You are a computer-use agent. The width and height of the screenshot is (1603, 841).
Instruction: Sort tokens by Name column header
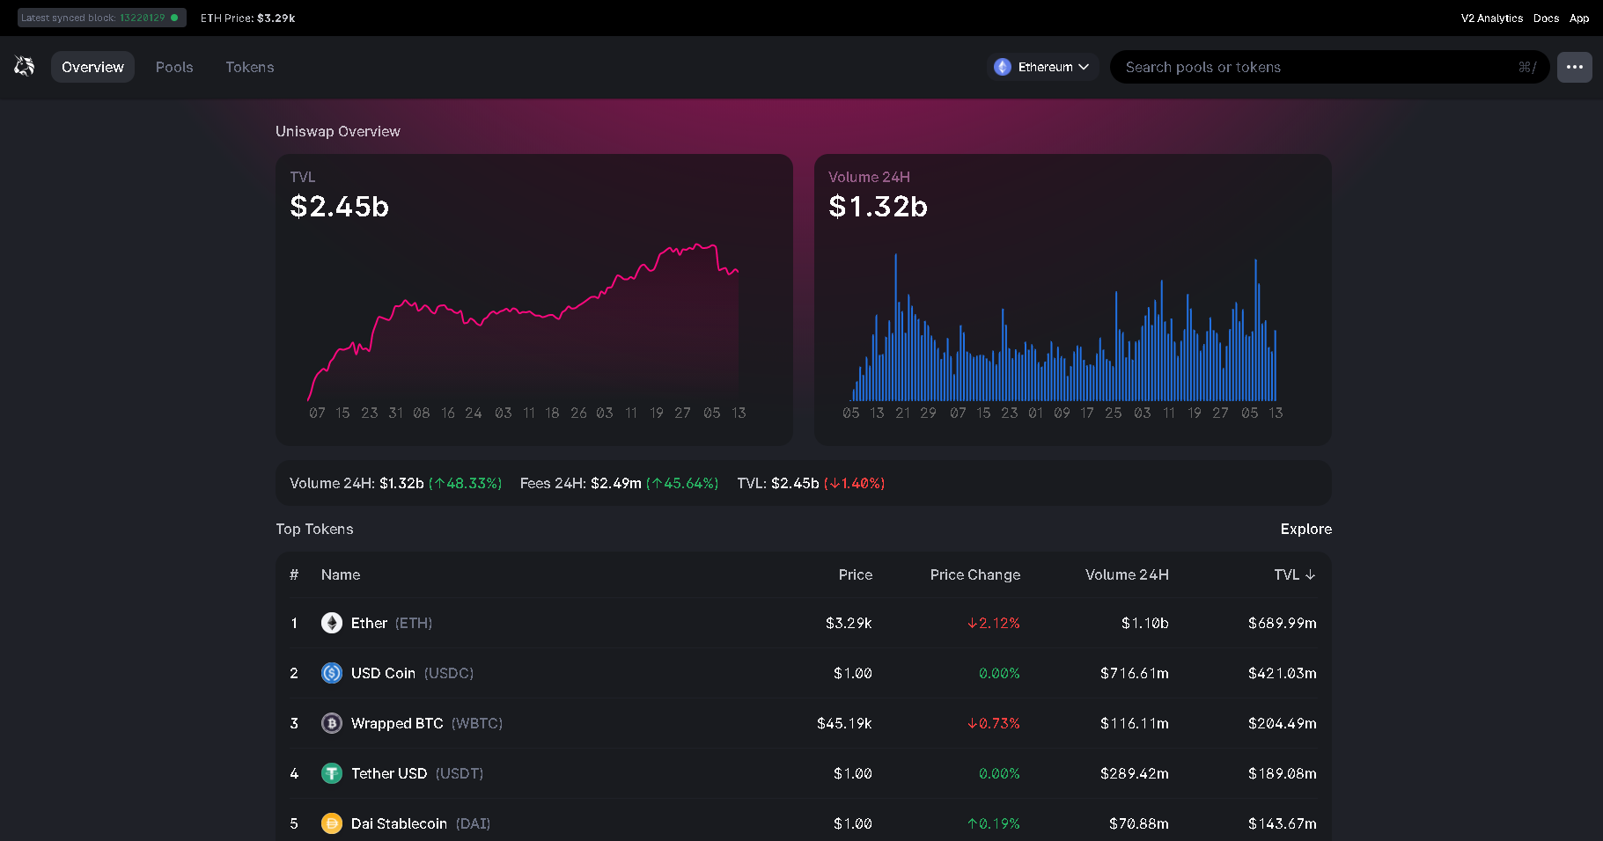(x=341, y=574)
